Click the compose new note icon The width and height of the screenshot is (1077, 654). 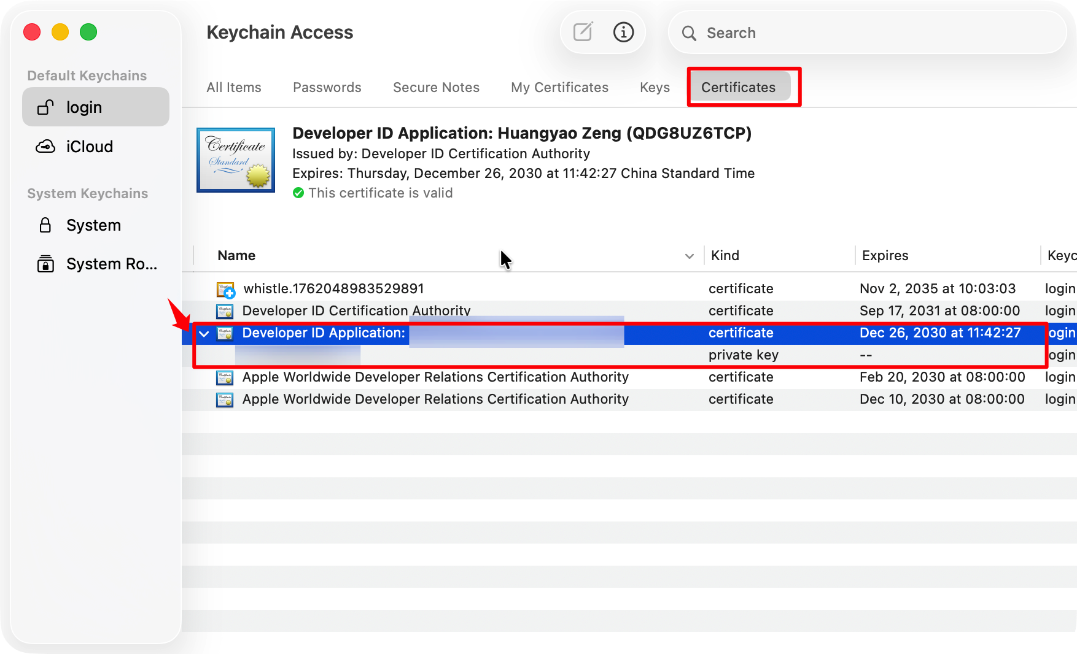582,32
